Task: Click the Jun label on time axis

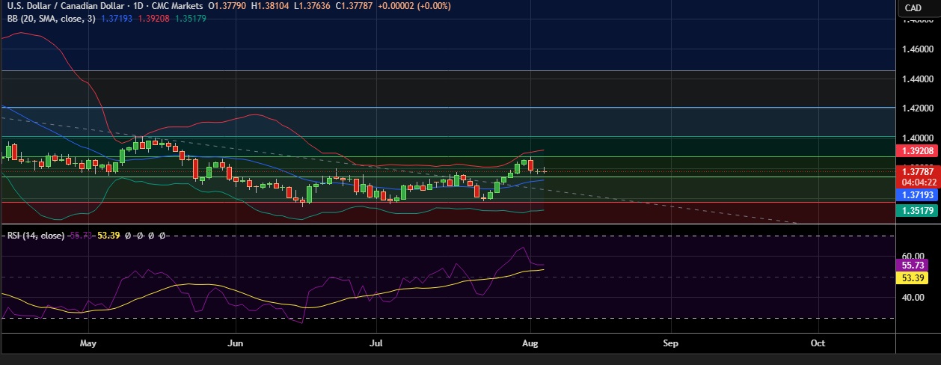Action: [x=236, y=343]
